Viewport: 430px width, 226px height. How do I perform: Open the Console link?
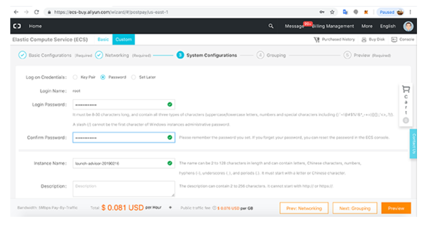pyautogui.click(x=407, y=39)
